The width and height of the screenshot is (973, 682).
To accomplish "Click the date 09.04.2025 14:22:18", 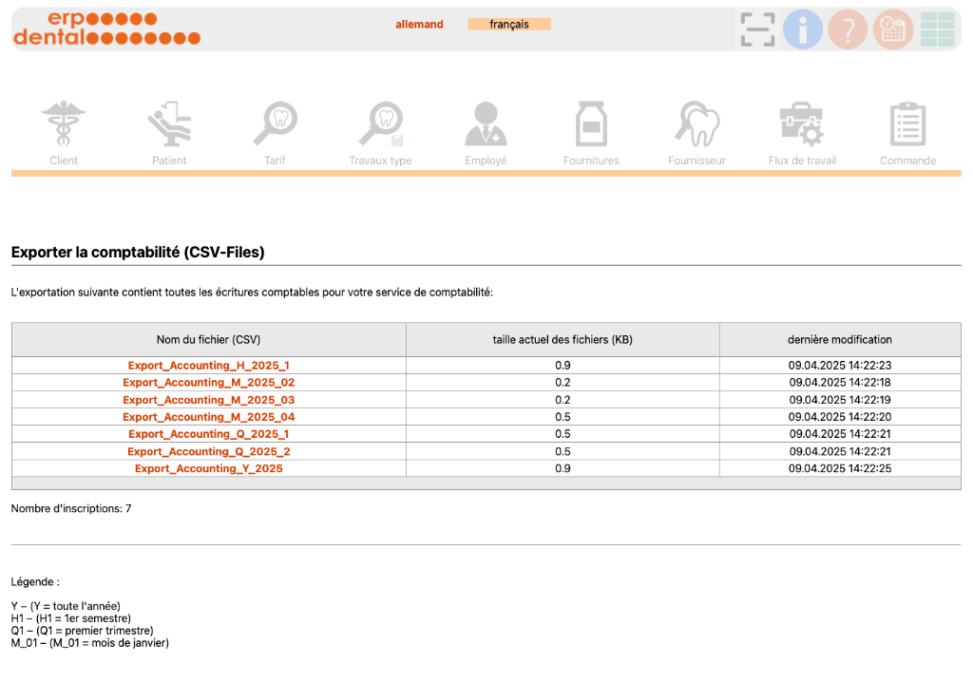I will [840, 382].
